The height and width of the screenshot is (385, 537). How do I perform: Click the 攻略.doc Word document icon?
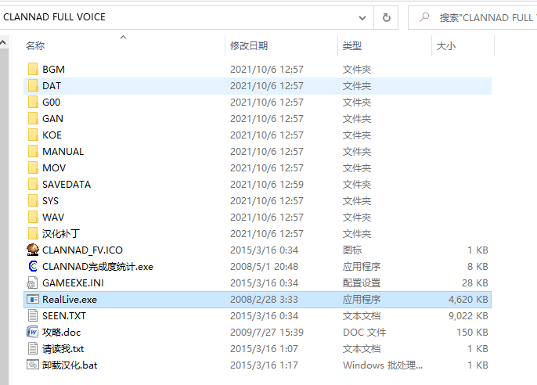pyautogui.click(x=33, y=332)
